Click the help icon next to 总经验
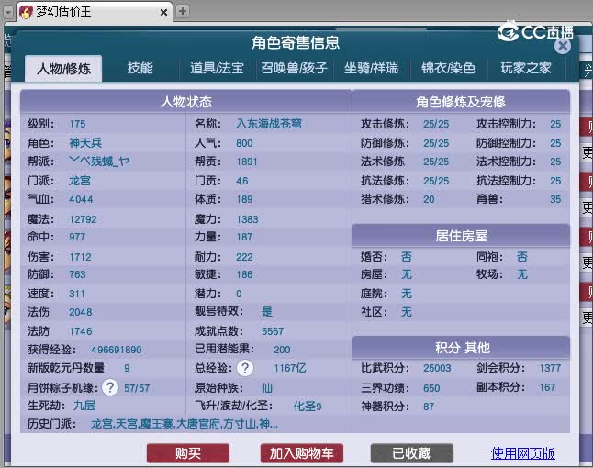 pyautogui.click(x=245, y=368)
